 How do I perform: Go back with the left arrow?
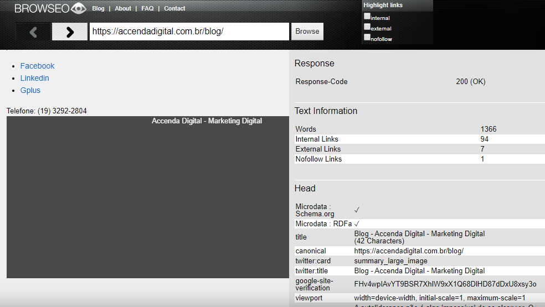click(x=34, y=32)
